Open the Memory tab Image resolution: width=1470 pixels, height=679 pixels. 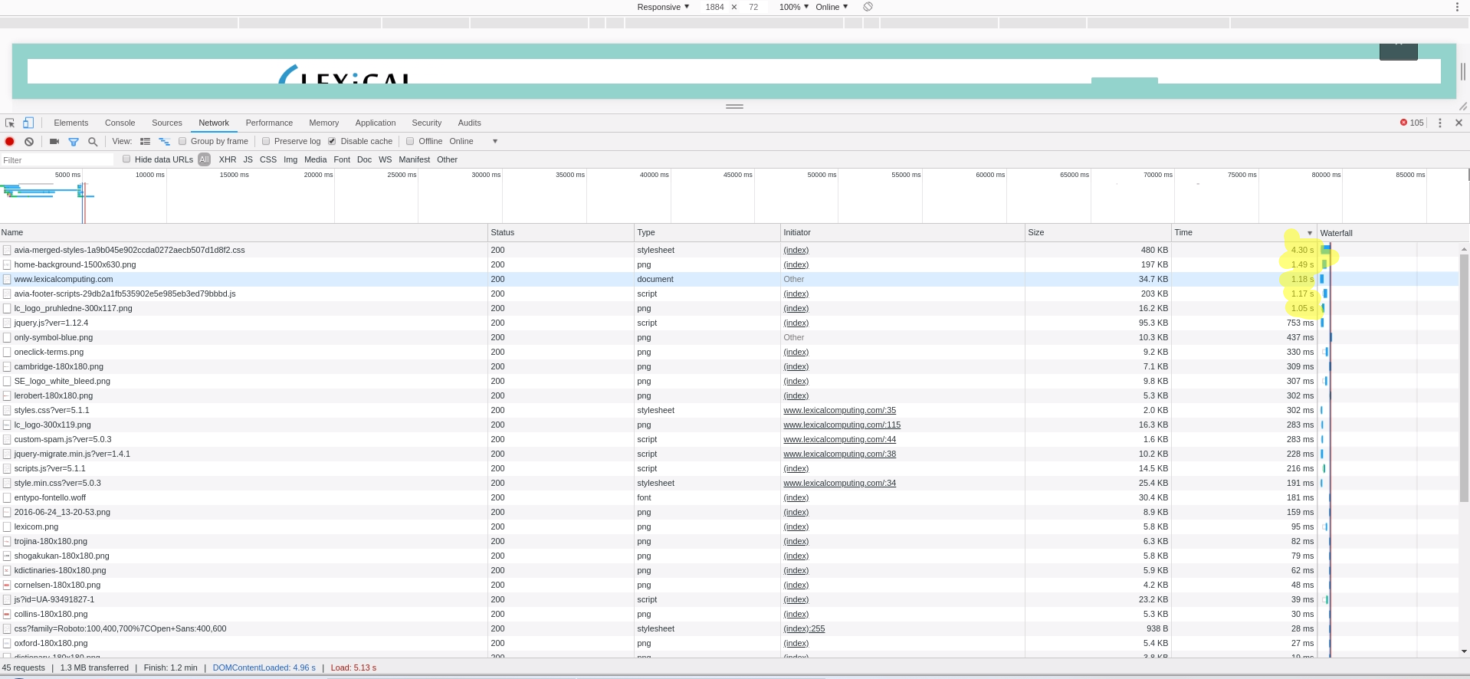point(324,123)
